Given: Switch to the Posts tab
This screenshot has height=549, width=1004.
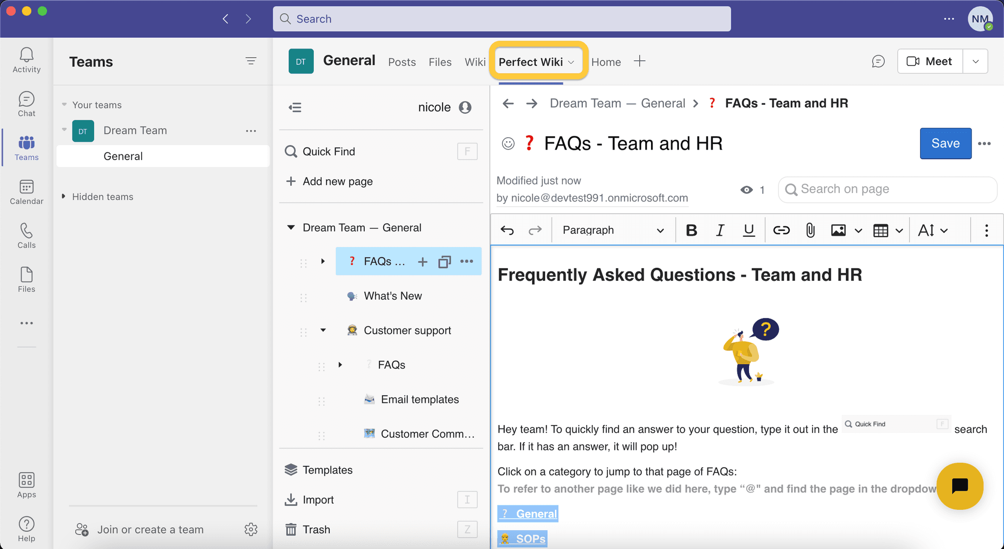Looking at the screenshot, I should pos(402,62).
